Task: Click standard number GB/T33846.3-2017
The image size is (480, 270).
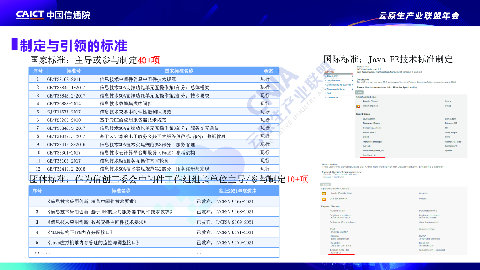Action: (66, 128)
